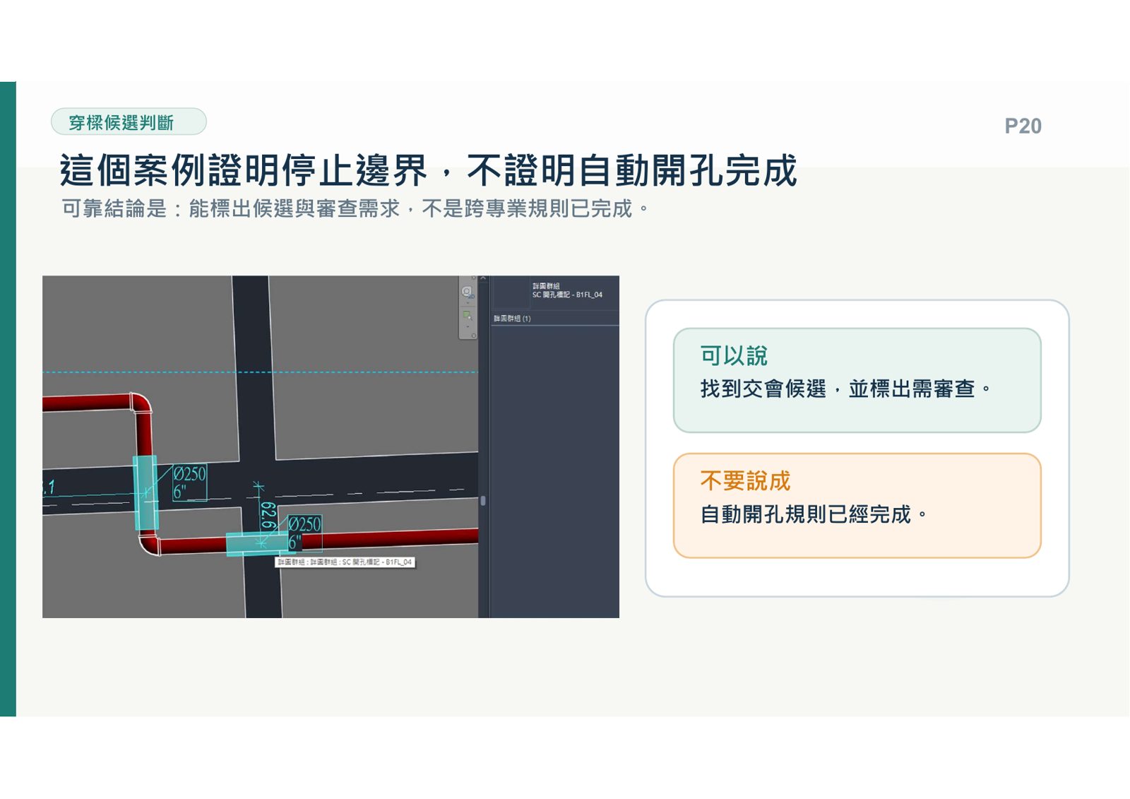Click the vertical scrollbar thumb beside the view
The height and width of the screenshot is (799, 1130).
(x=483, y=501)
